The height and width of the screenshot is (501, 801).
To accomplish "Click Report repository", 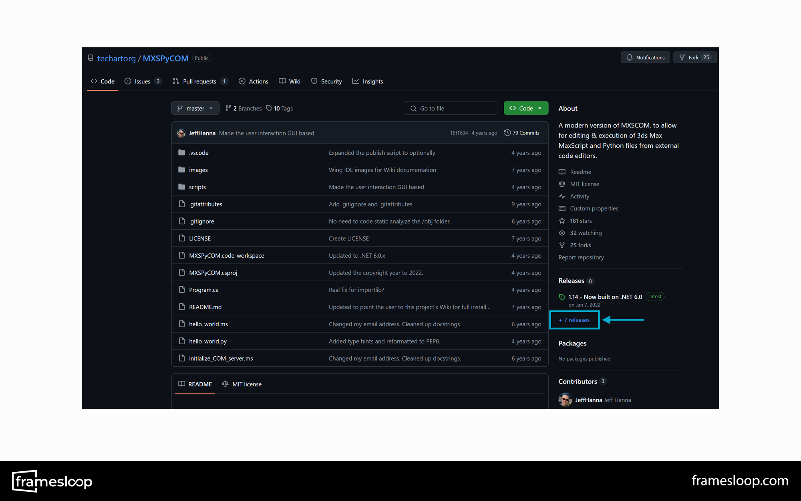I will (581, 257).
